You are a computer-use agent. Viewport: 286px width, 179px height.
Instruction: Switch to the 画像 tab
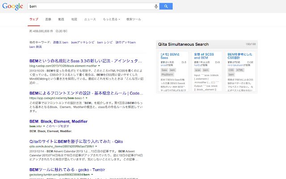click(x=48, y=19)
